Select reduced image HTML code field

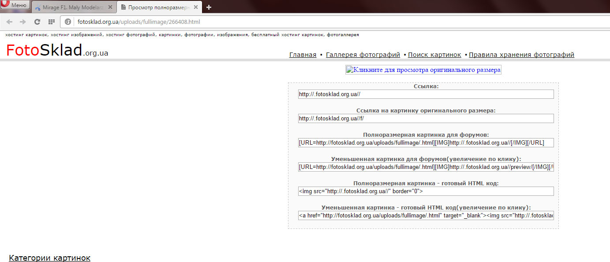[426, 215]
